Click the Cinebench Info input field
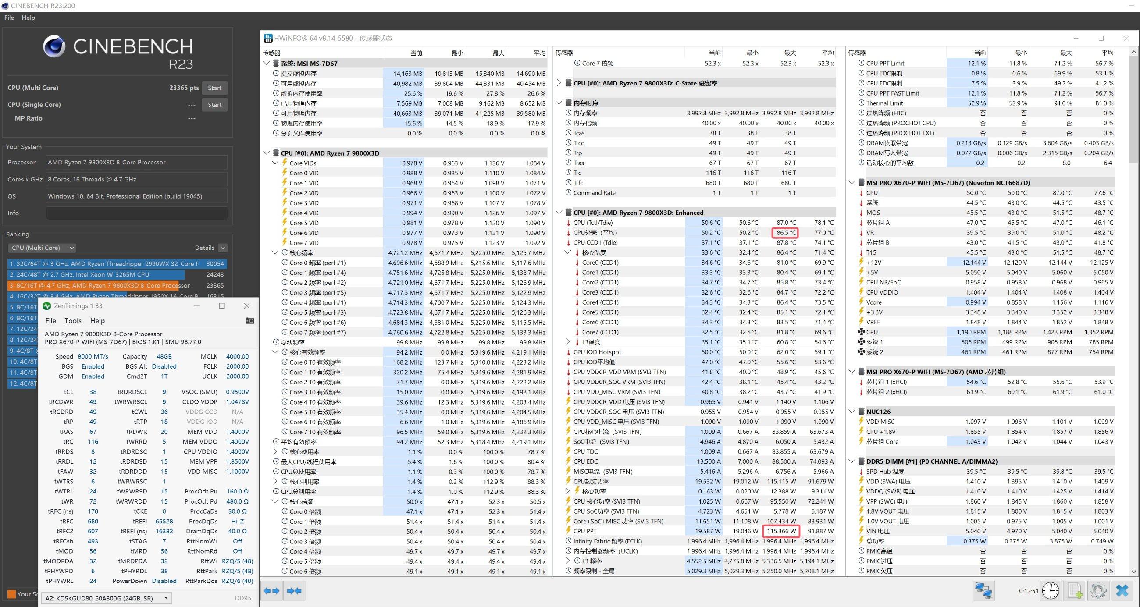This screenshot has width=1140, height=607. (x=137, y=213)
